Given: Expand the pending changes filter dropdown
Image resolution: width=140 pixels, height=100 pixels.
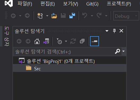Looking at the screenshot, I should pyautogui.click(x=66, y=41).
